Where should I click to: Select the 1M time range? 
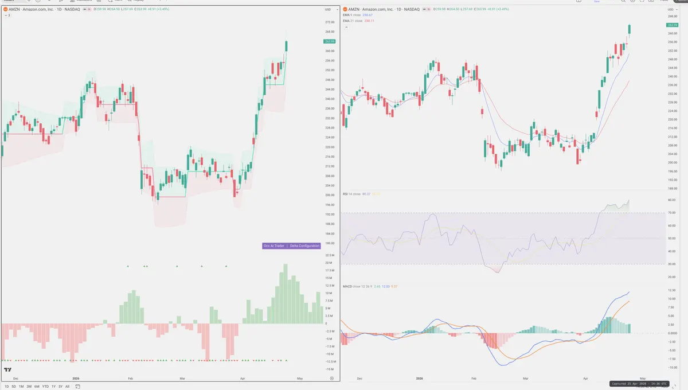click(21, 387)
